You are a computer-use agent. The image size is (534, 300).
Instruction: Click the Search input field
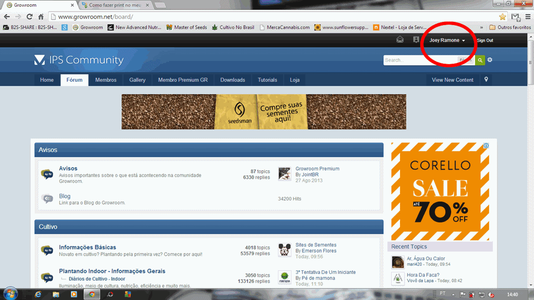(x=420, y=60)
